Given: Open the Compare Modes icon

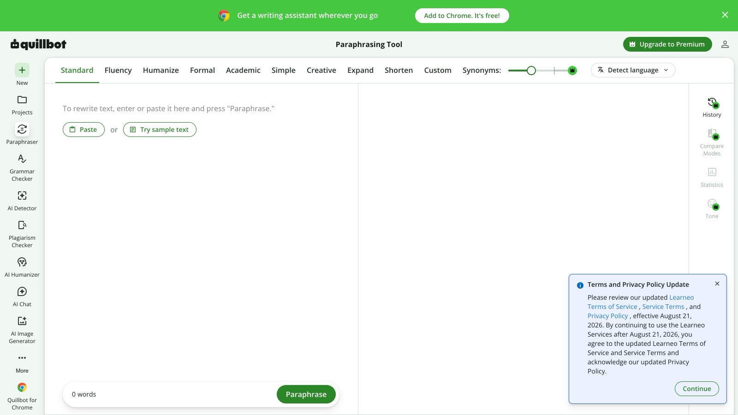Looking at the screenshot, I should pos(712,134).
